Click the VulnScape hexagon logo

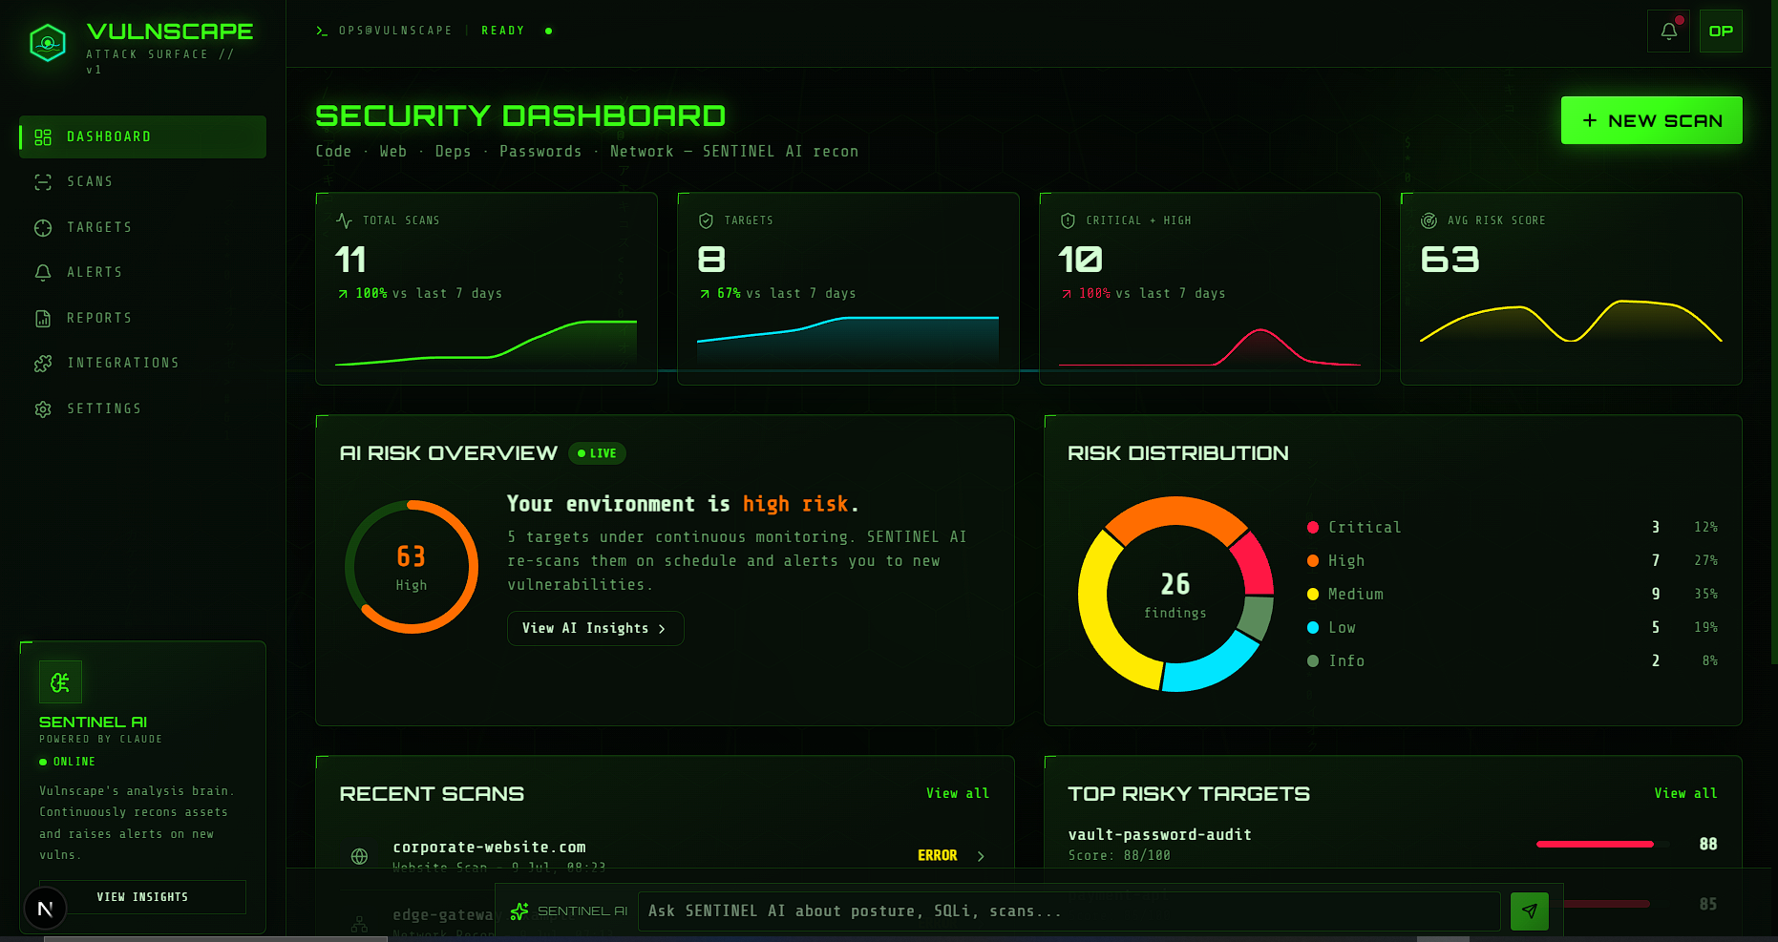tap(48, 43)
